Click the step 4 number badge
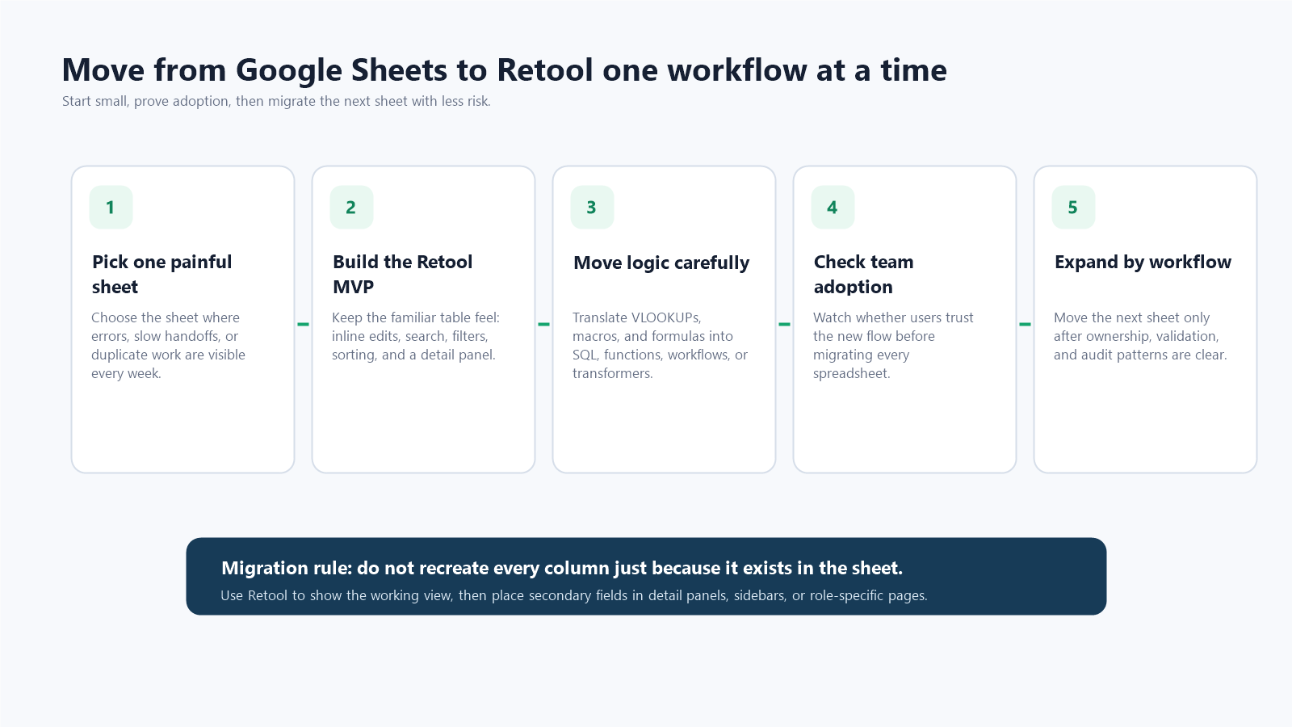The height and width of the screenshot is (727, 1292). 833,208
